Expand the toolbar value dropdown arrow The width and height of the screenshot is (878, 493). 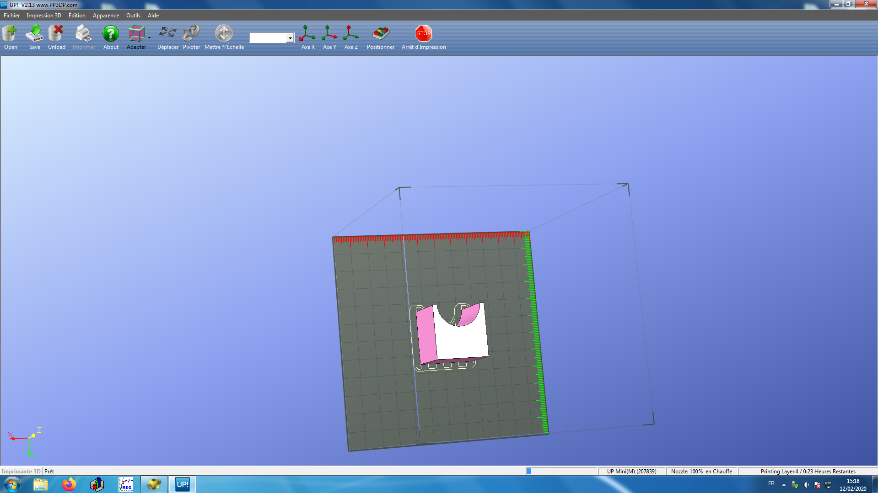point(290,38)
